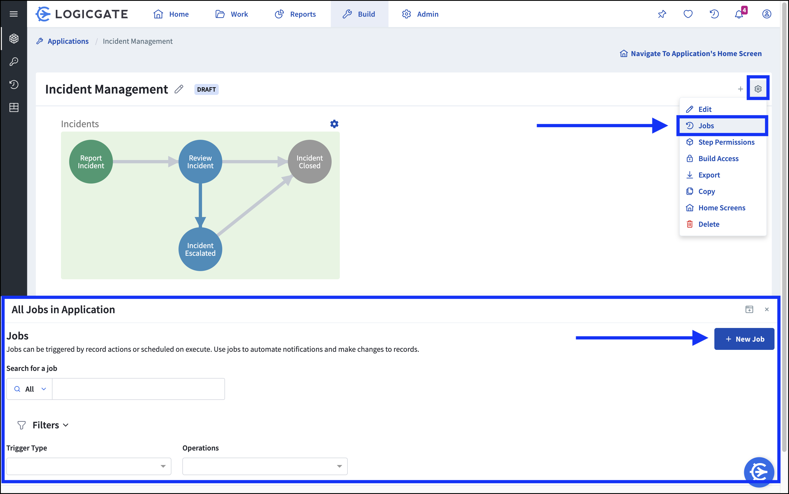This screenshot has width=789, height=494.
Task: Open recent history from the top bar
Action: 714,14
